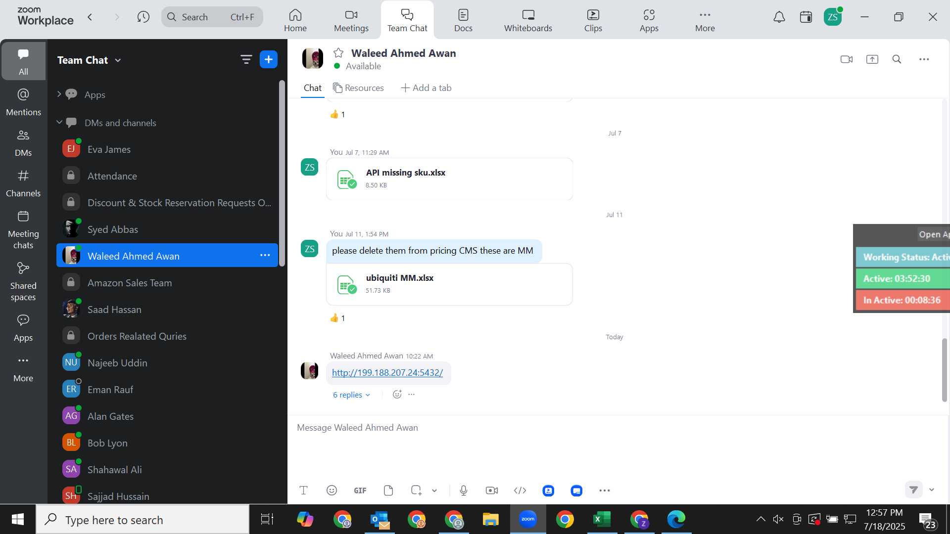950x534 pixels.
Task: Click the send message button
Action: click(x=914, y=489)
